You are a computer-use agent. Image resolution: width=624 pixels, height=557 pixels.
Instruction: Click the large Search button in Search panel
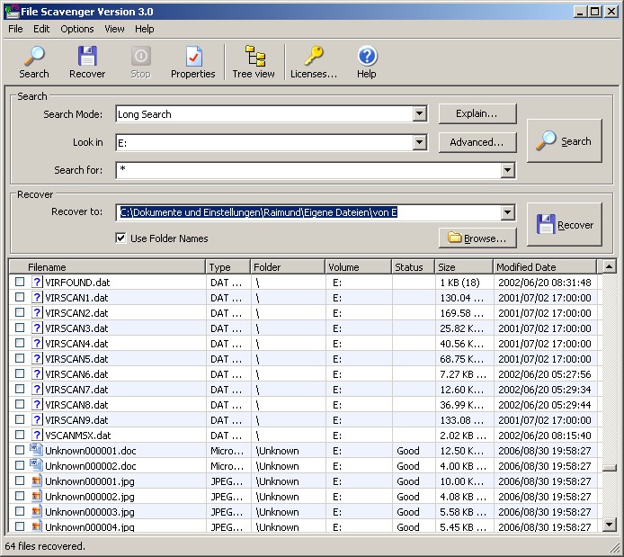(565, 140)
